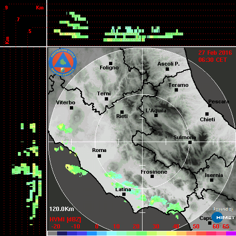Click the 7 altitude axis label
This screenshot has height=236, width=236.
(x=18, y=19)
